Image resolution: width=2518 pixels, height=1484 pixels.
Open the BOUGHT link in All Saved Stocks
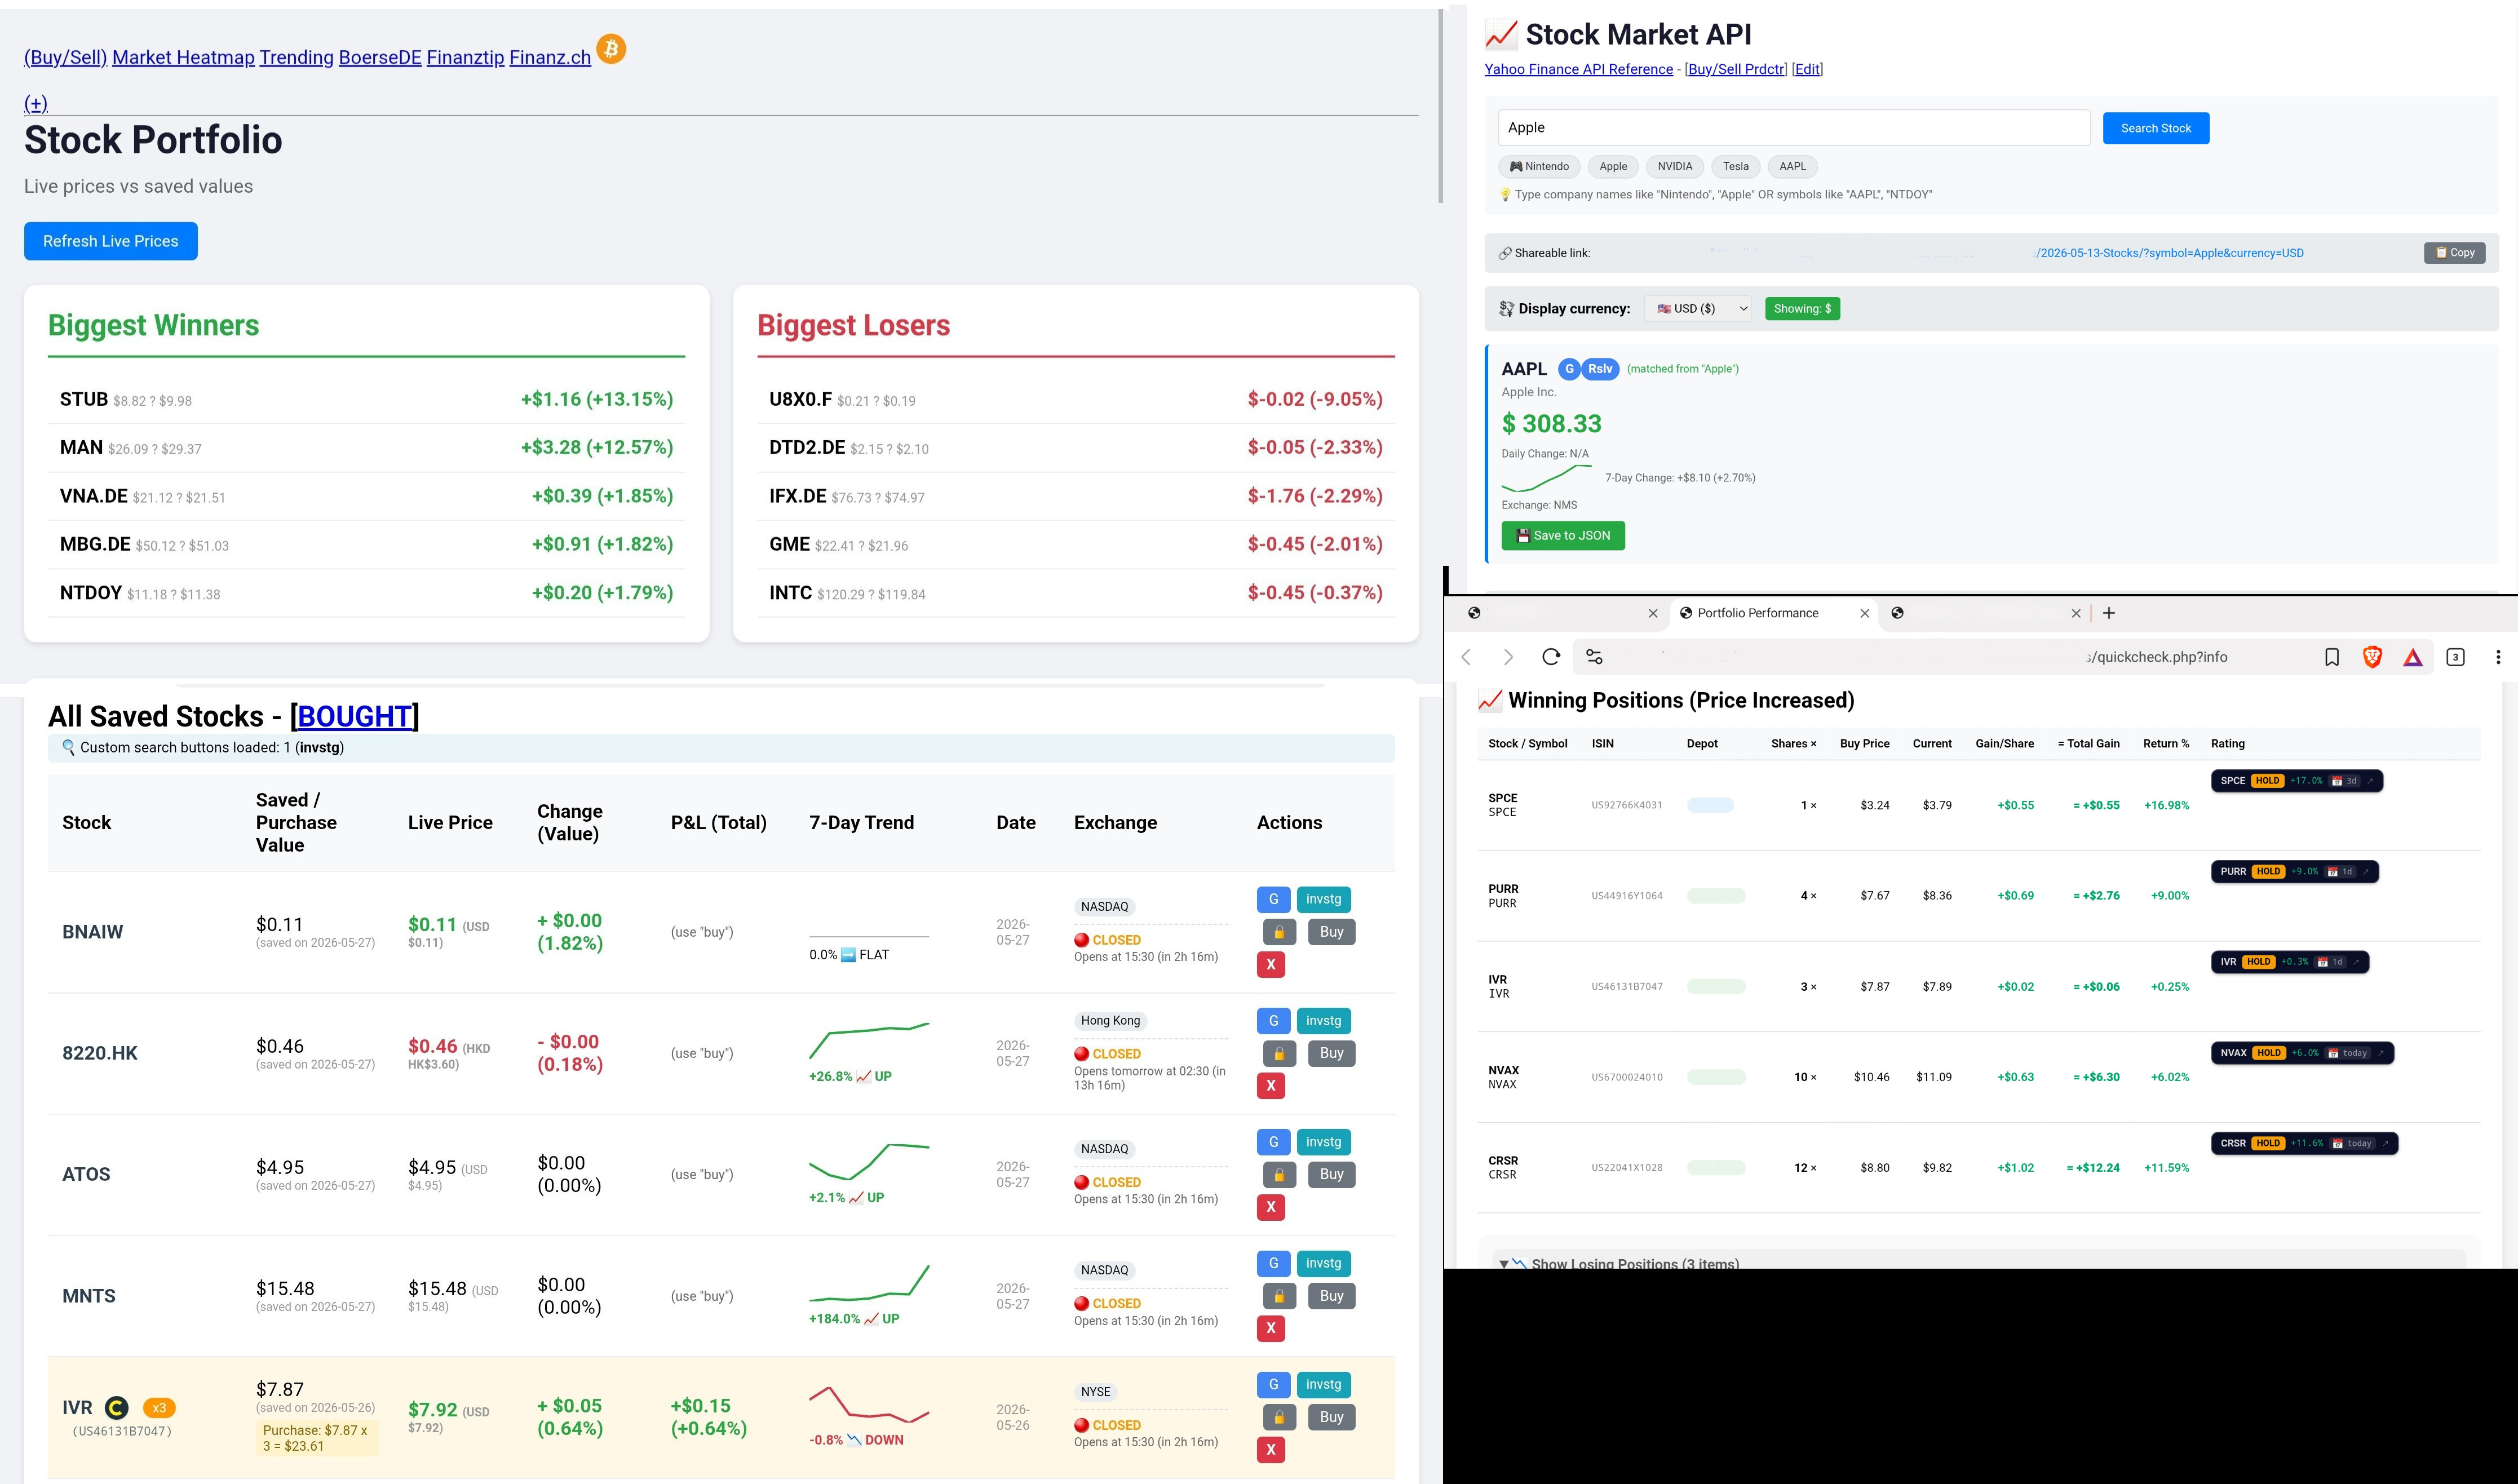[x=355, y=716]
